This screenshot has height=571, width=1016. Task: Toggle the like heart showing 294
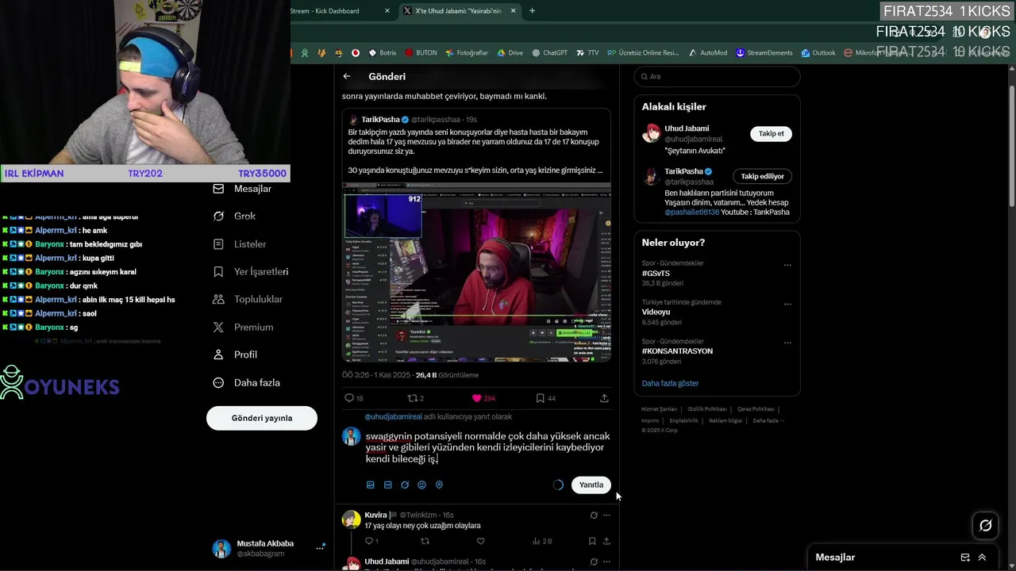[x=476, y=398]
